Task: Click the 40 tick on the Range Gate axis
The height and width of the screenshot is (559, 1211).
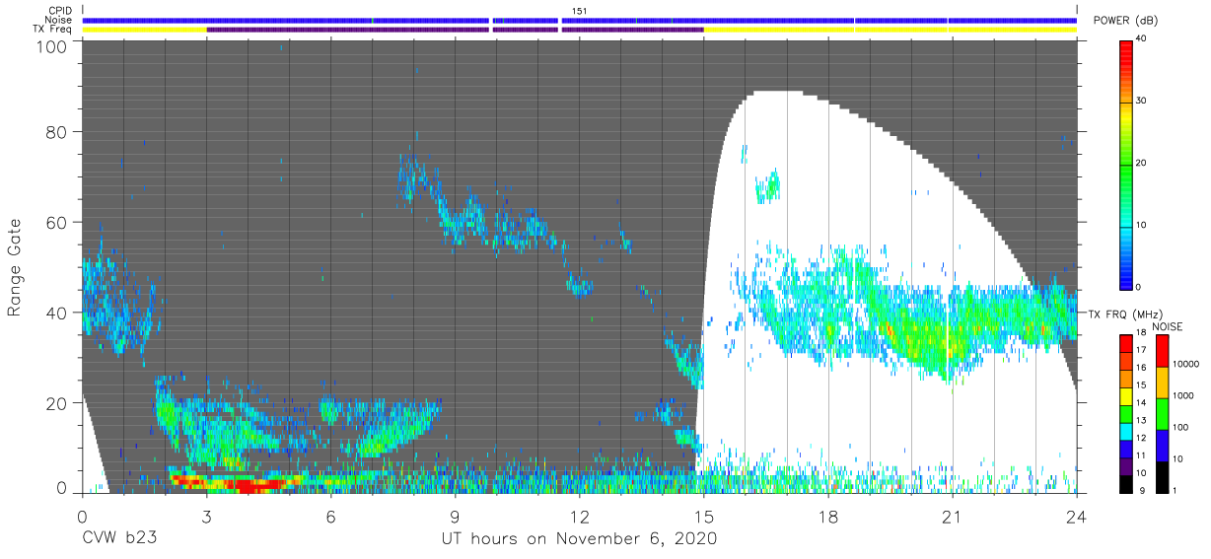Action: (x=56, y=313)
